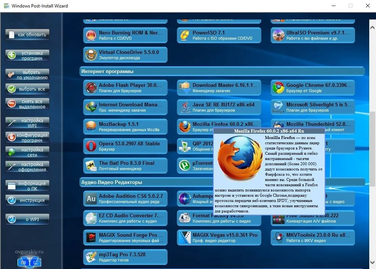Click the Adobe Audition CS6 icon
The width and height of the screenshot is (376, 269).
pyautogui.click(x=91, y=199)
